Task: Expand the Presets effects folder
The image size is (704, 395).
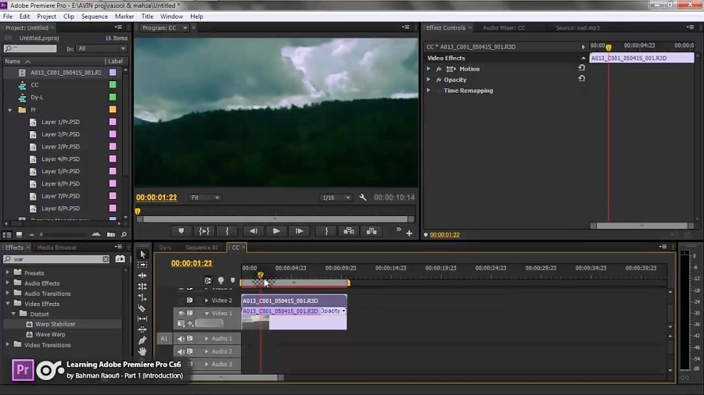Action: point(7,272)
